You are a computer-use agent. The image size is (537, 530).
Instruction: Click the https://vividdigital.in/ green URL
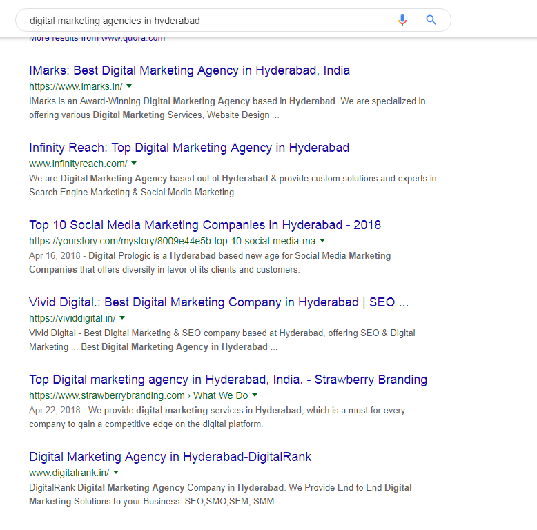[x=72, y=318]
